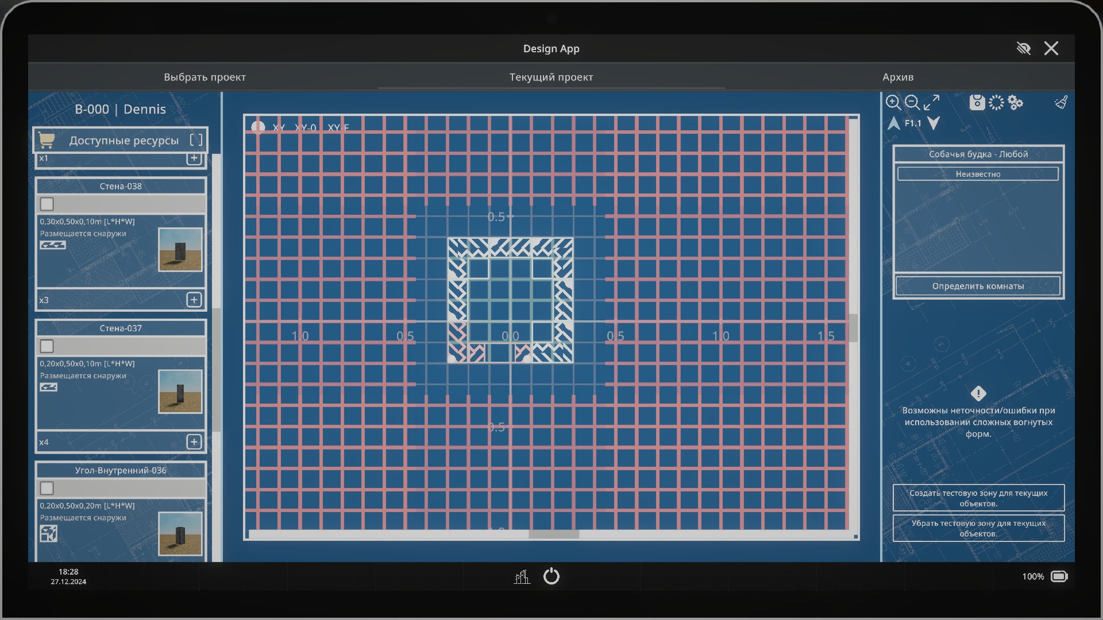Viewport: 1103px width, 620px height.
Task: Open the buildings chart icon in bottom bar
Action: coord(522,576)
